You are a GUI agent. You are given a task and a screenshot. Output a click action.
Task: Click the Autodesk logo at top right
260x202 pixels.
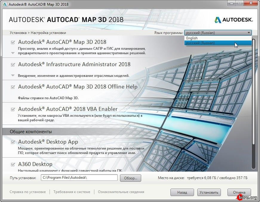click(x=234, y=20)
